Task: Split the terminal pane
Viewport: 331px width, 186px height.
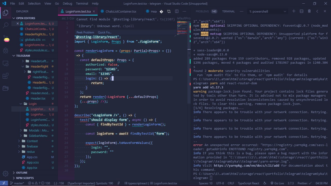Action: click(x=302, y=11)
